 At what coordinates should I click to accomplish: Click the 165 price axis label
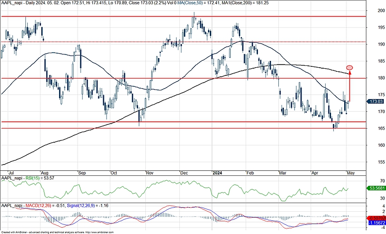point(381,129)
